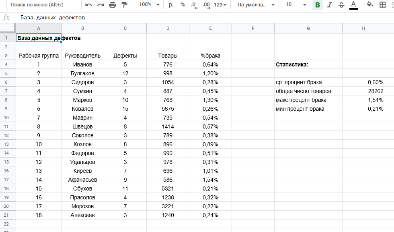
Task: Select column G header
Action: point(308,29)
